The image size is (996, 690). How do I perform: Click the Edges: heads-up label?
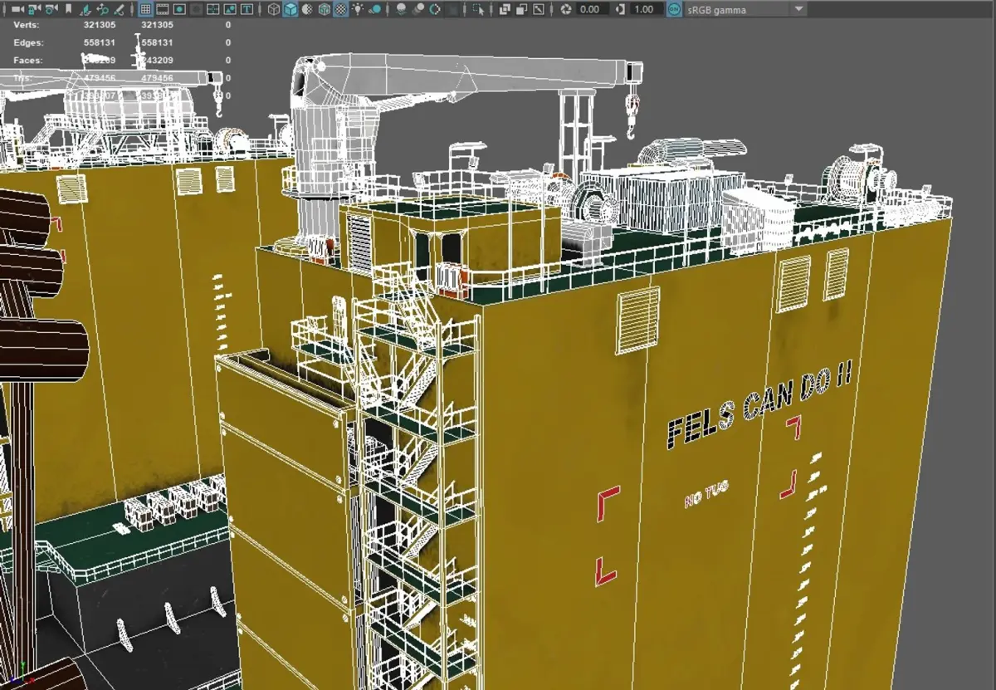[x=28, y=42]
